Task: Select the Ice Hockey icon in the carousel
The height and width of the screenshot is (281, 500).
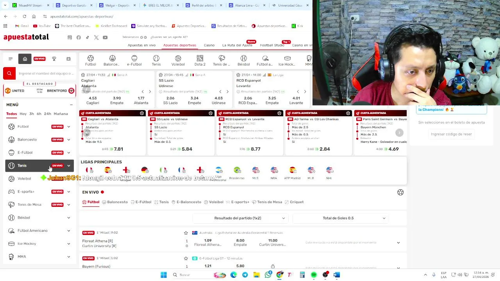Action: click(287, 60)
